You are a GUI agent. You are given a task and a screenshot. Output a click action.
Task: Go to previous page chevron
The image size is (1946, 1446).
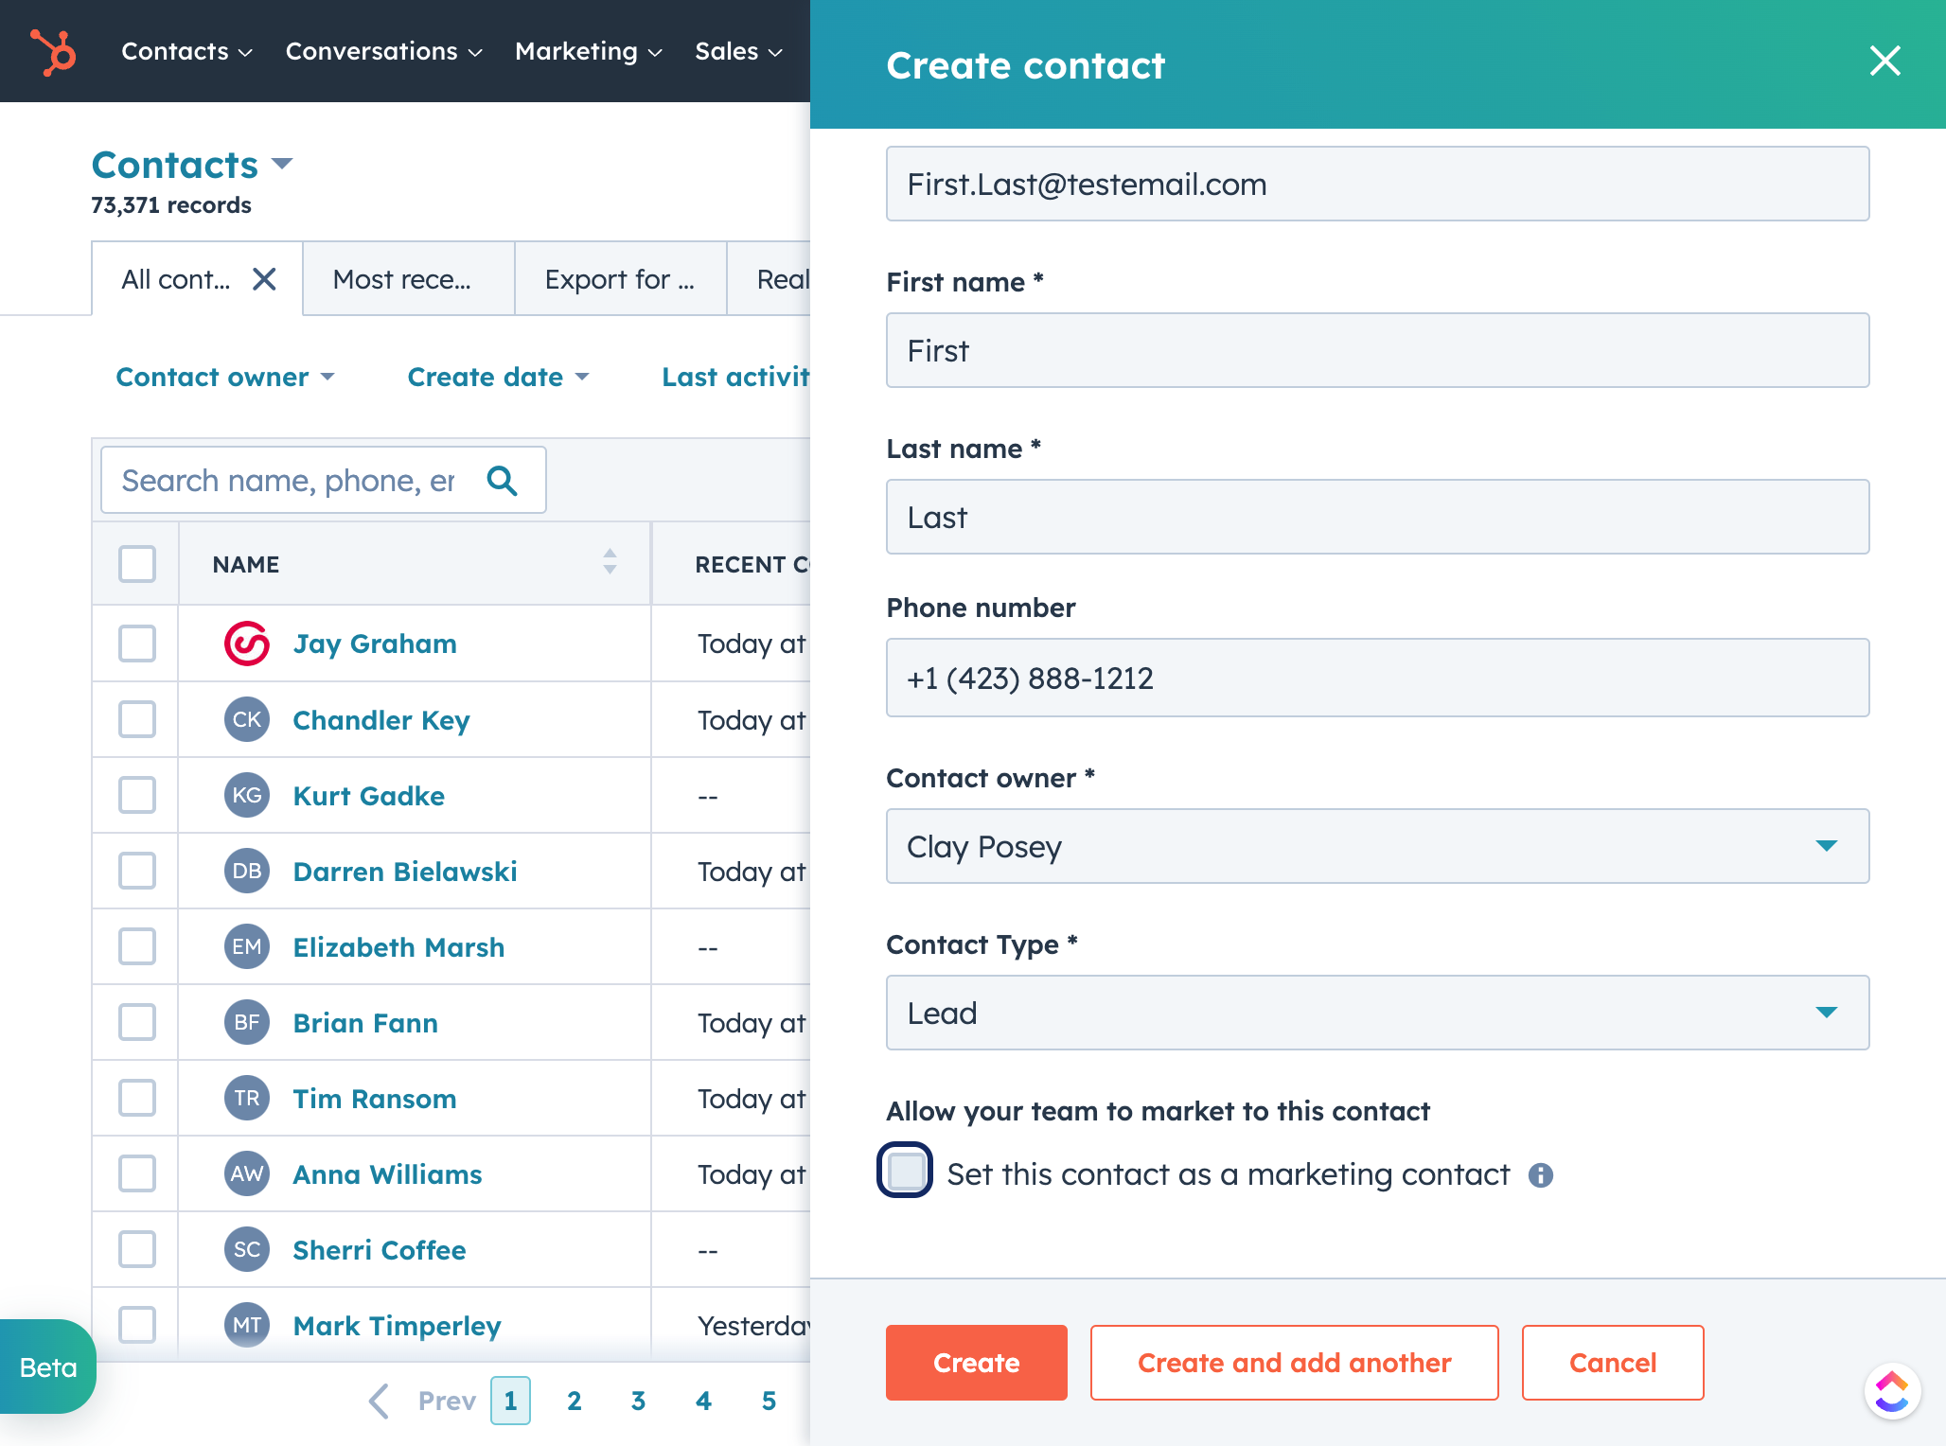379,1401
